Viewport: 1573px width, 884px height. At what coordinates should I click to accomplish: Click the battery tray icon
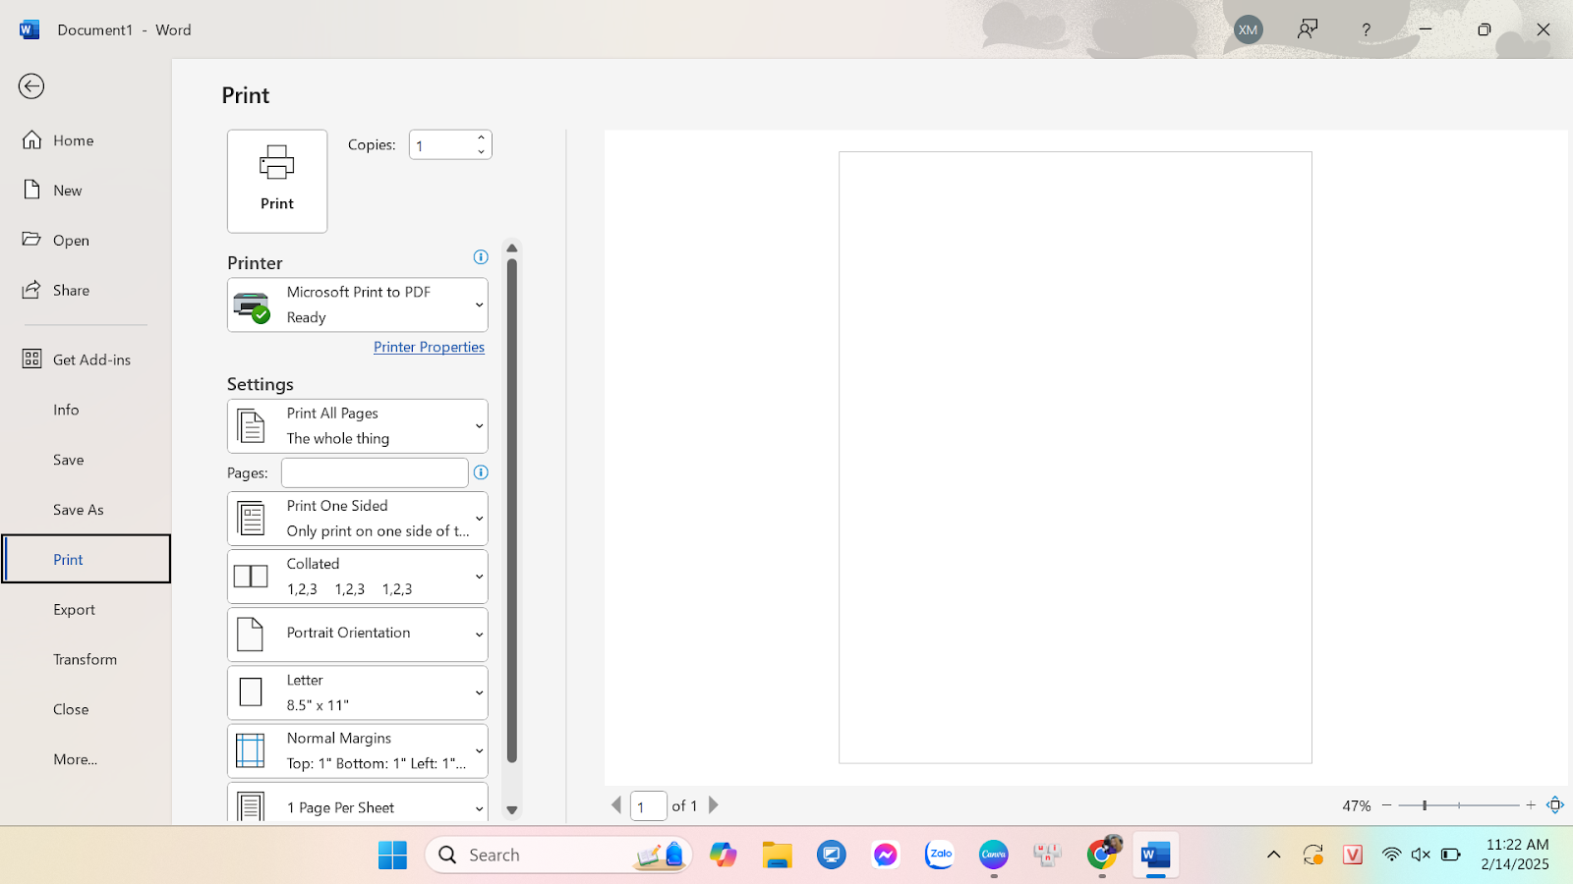click(x=1451, y=856)
